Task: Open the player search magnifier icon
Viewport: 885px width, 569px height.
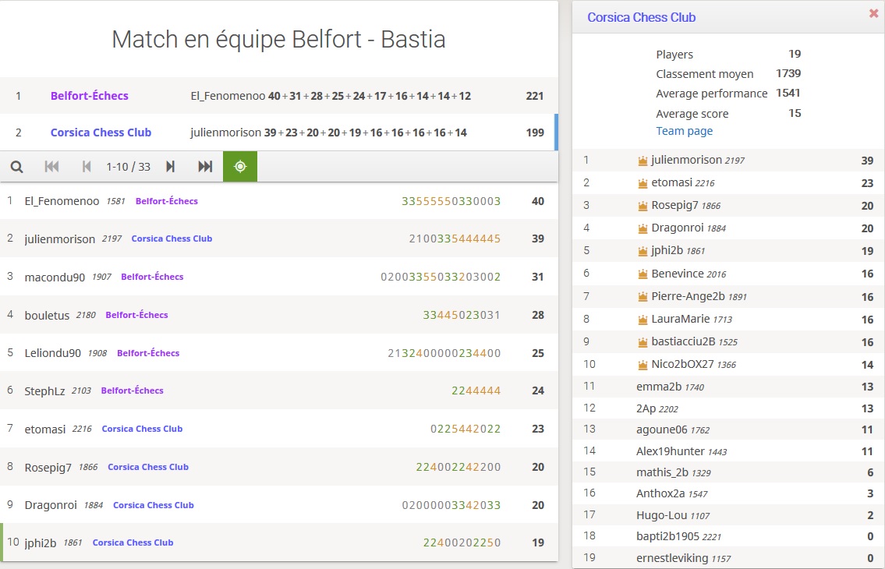Action: 17,167
